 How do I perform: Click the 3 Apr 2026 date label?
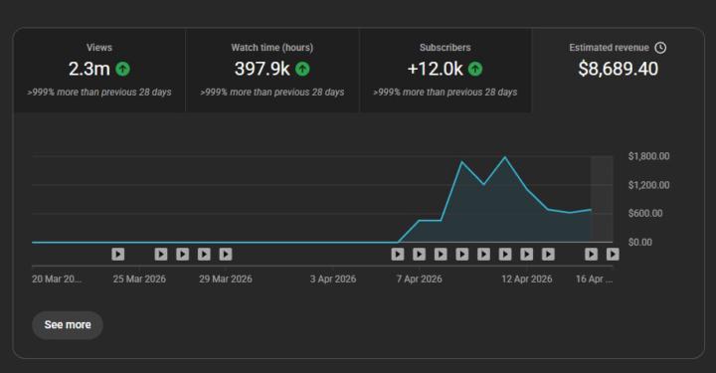pos(333,279)
